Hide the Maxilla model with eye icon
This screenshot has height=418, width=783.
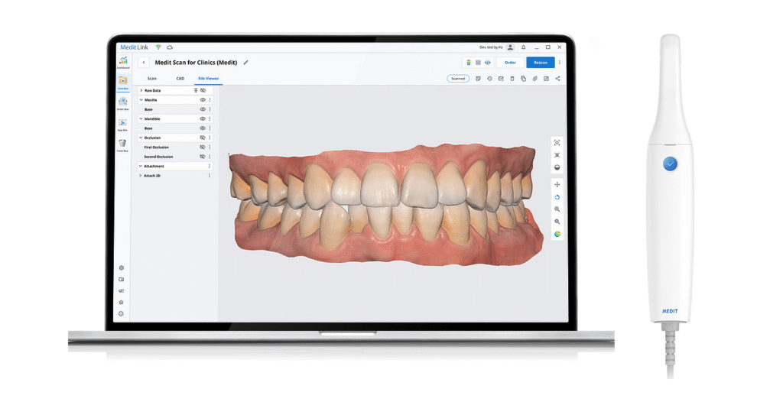click(x=203, y=100)
